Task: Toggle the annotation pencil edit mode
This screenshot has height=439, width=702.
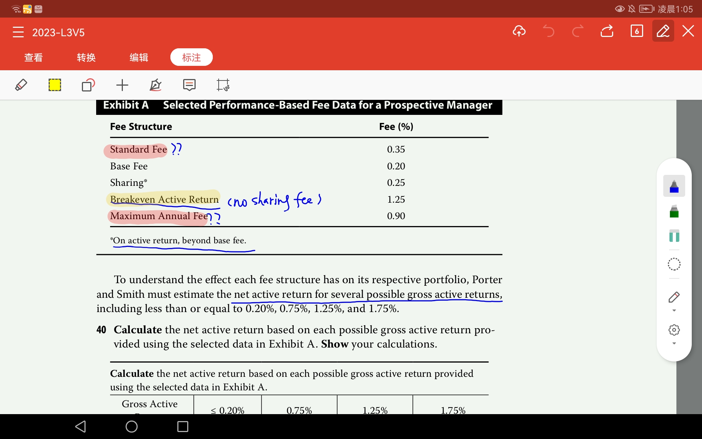Action: point(663,31)
